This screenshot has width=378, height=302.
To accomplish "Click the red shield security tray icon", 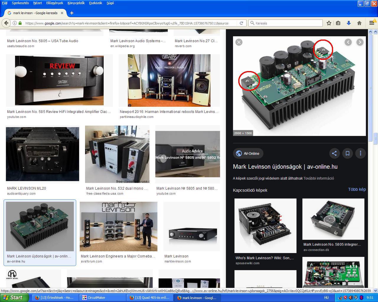I will 346,298.
